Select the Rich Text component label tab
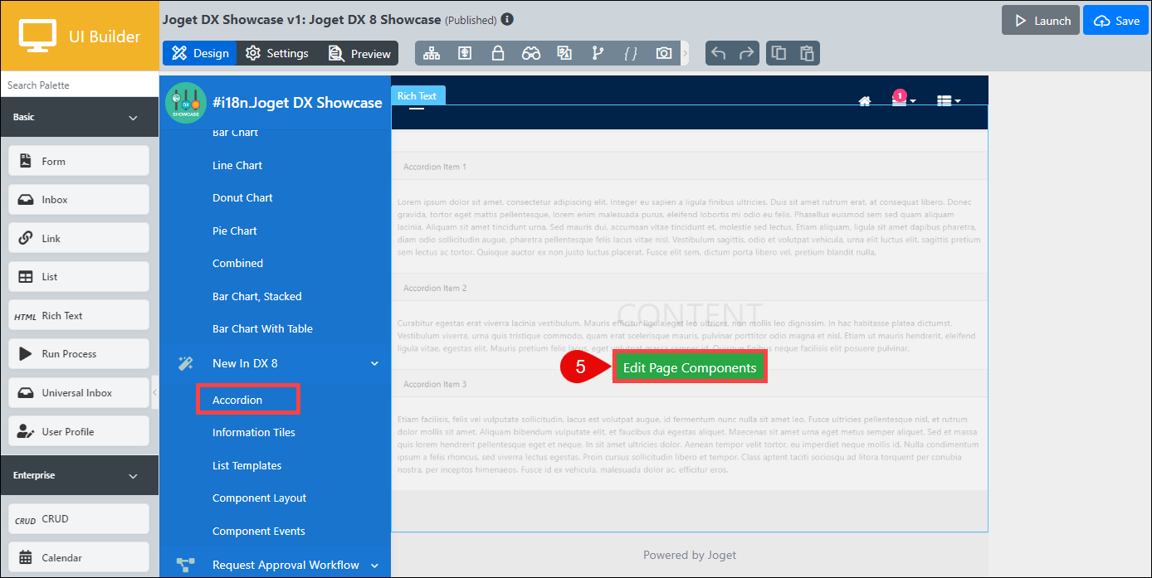 tap(417, 95)
